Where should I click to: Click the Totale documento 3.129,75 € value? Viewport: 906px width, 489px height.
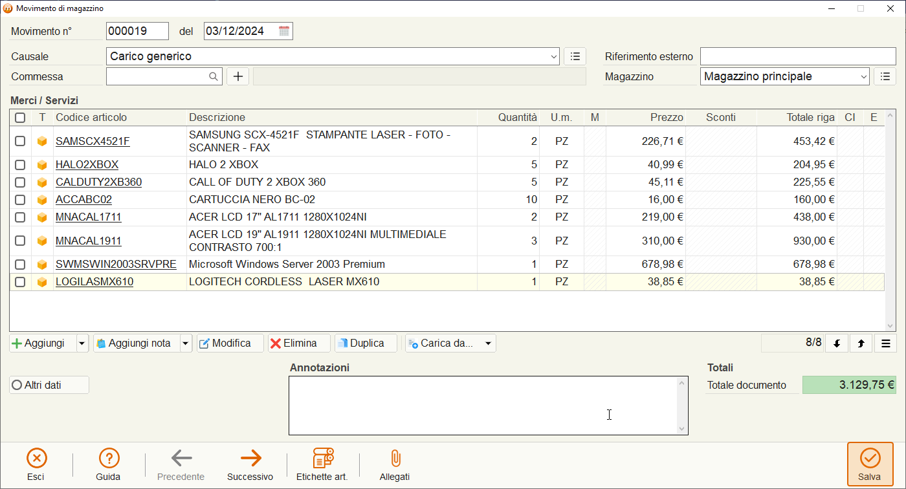pyautogui.click(x=849, y=385)
